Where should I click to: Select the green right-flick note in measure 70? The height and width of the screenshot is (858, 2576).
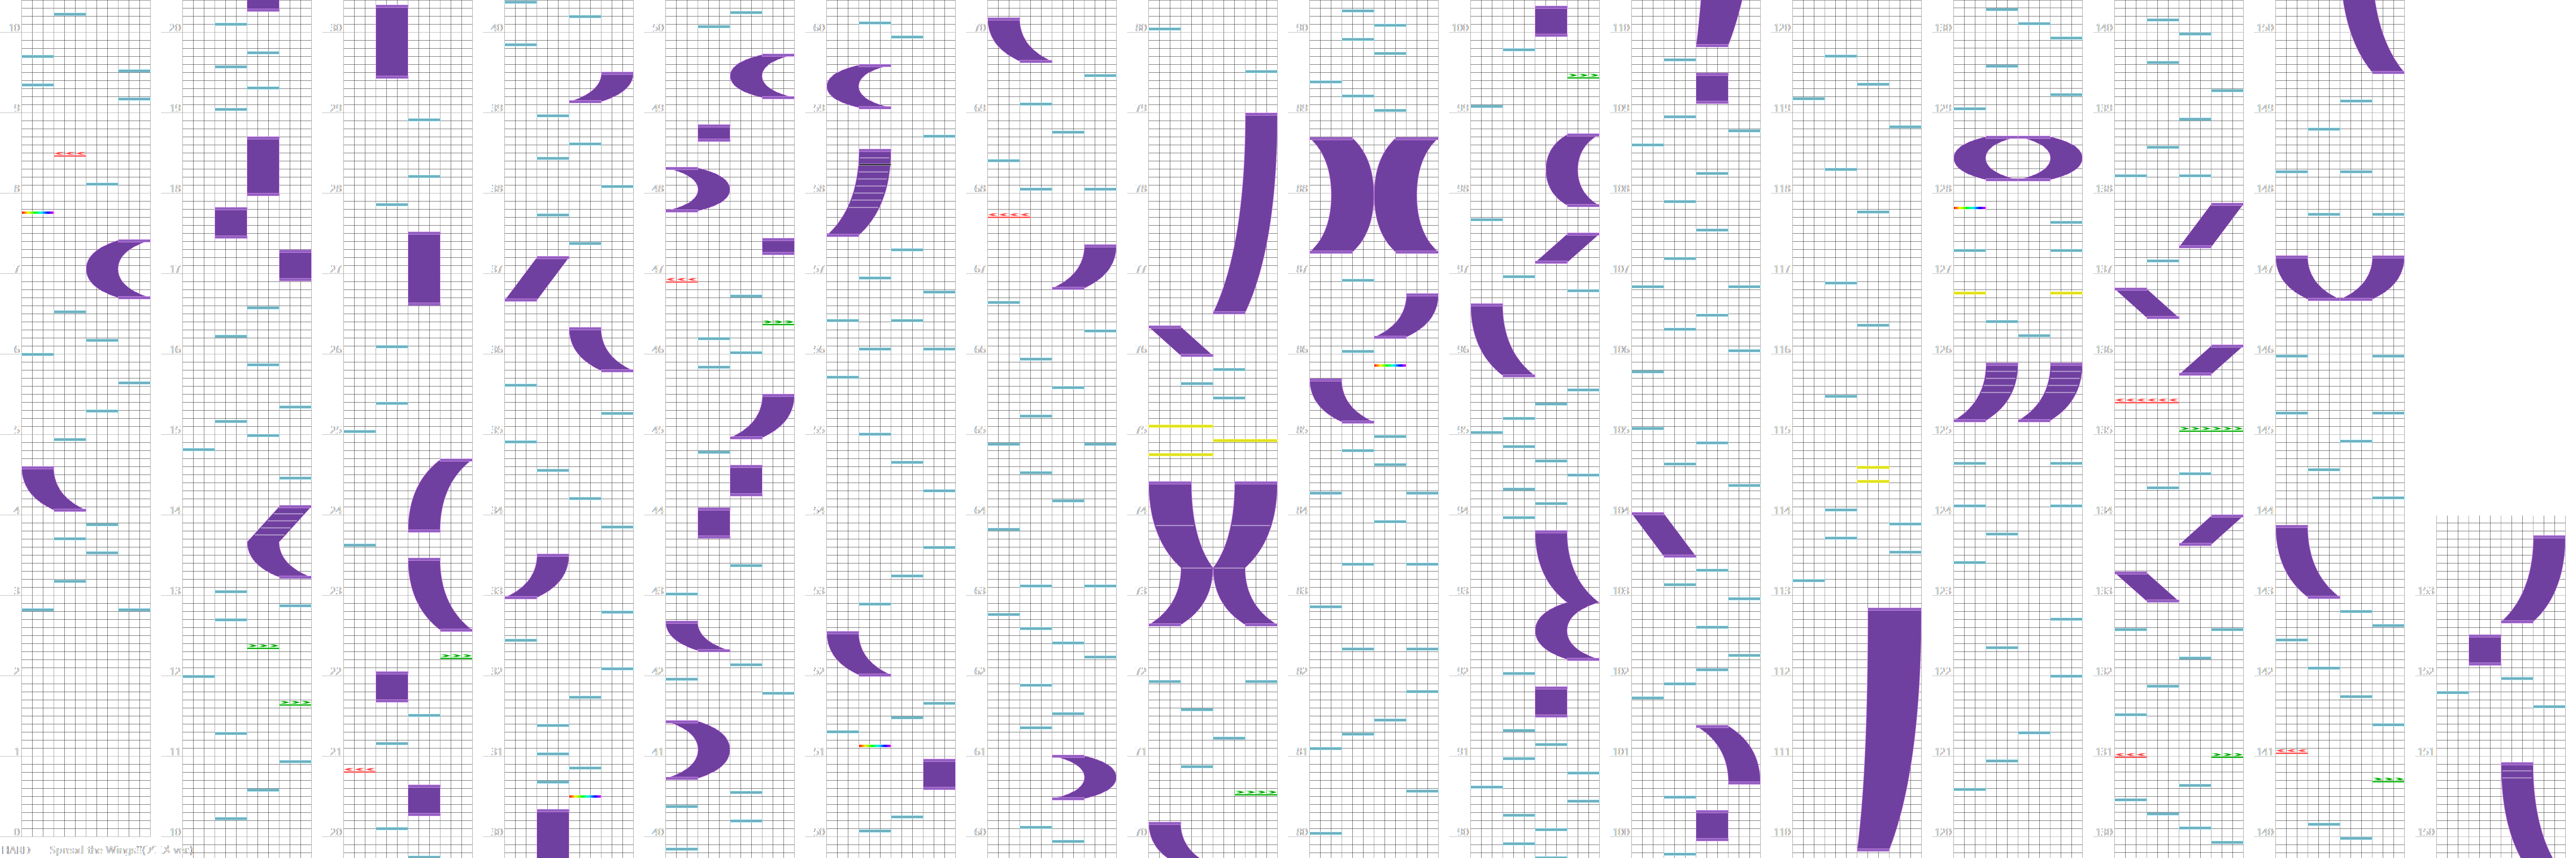(x=1256, y=793)
